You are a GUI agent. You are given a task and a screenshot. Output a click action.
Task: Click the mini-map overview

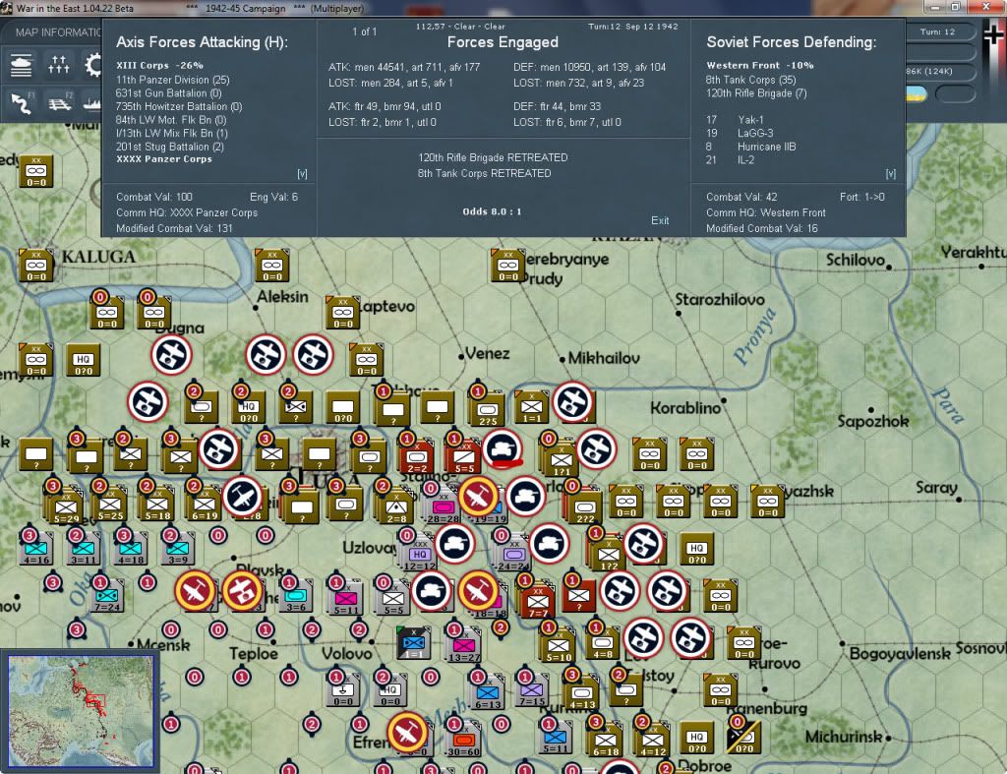tap(82, 710)
